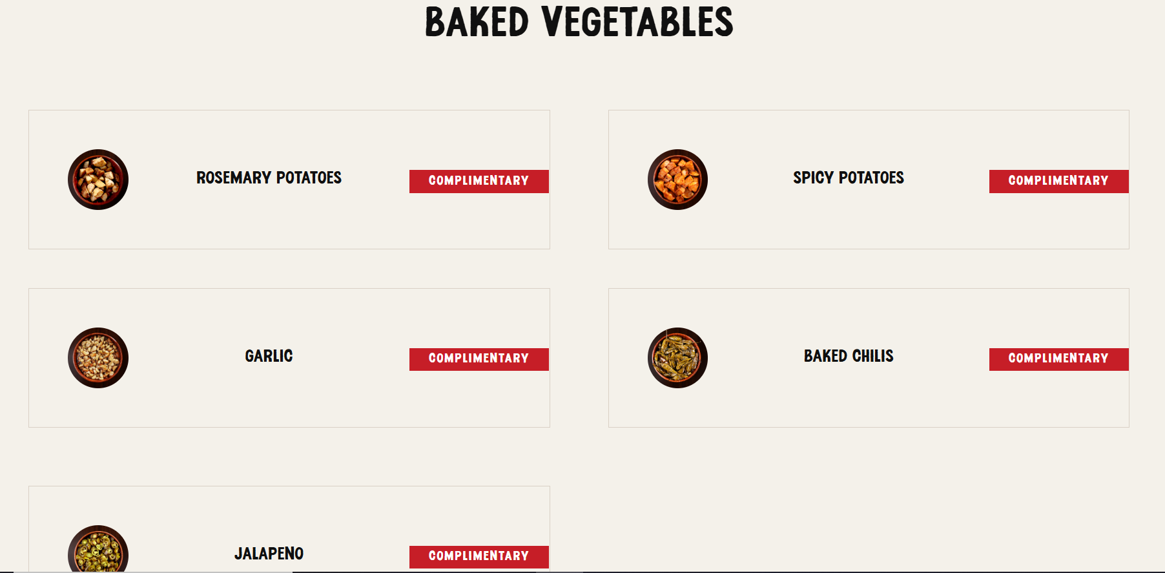
Task: Choose the Rosemary Potatoes menu card
Action: point(289,180)
